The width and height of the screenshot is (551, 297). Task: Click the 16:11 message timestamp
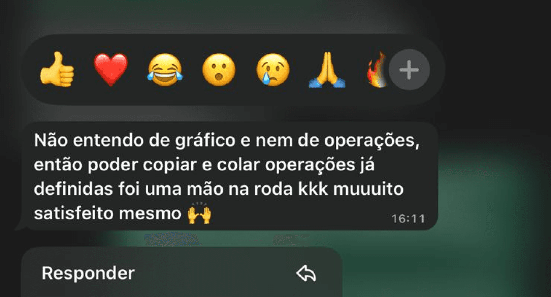point(408,219)
